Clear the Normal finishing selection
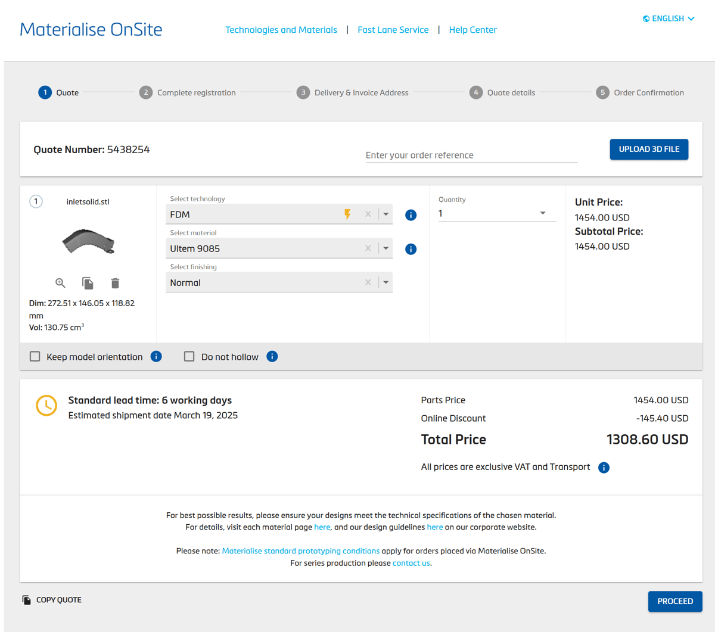The height and width of the screenshot is (632, 715). coord(368,282)
